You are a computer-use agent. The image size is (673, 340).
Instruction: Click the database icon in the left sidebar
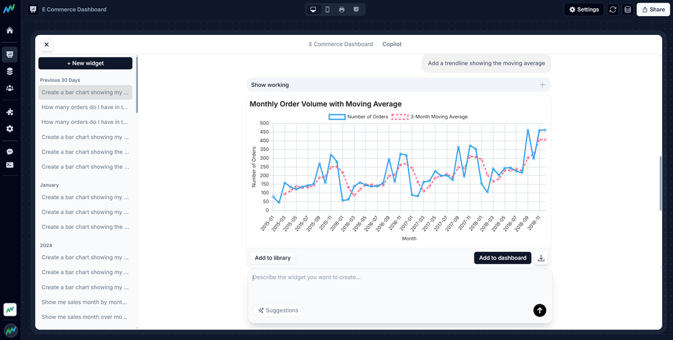(9, 71)
